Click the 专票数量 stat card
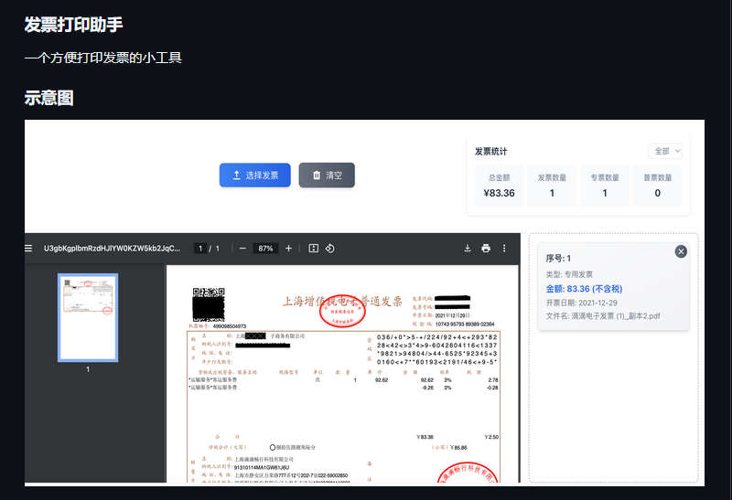This screenshot has height=500, width=732. (605, 186)
